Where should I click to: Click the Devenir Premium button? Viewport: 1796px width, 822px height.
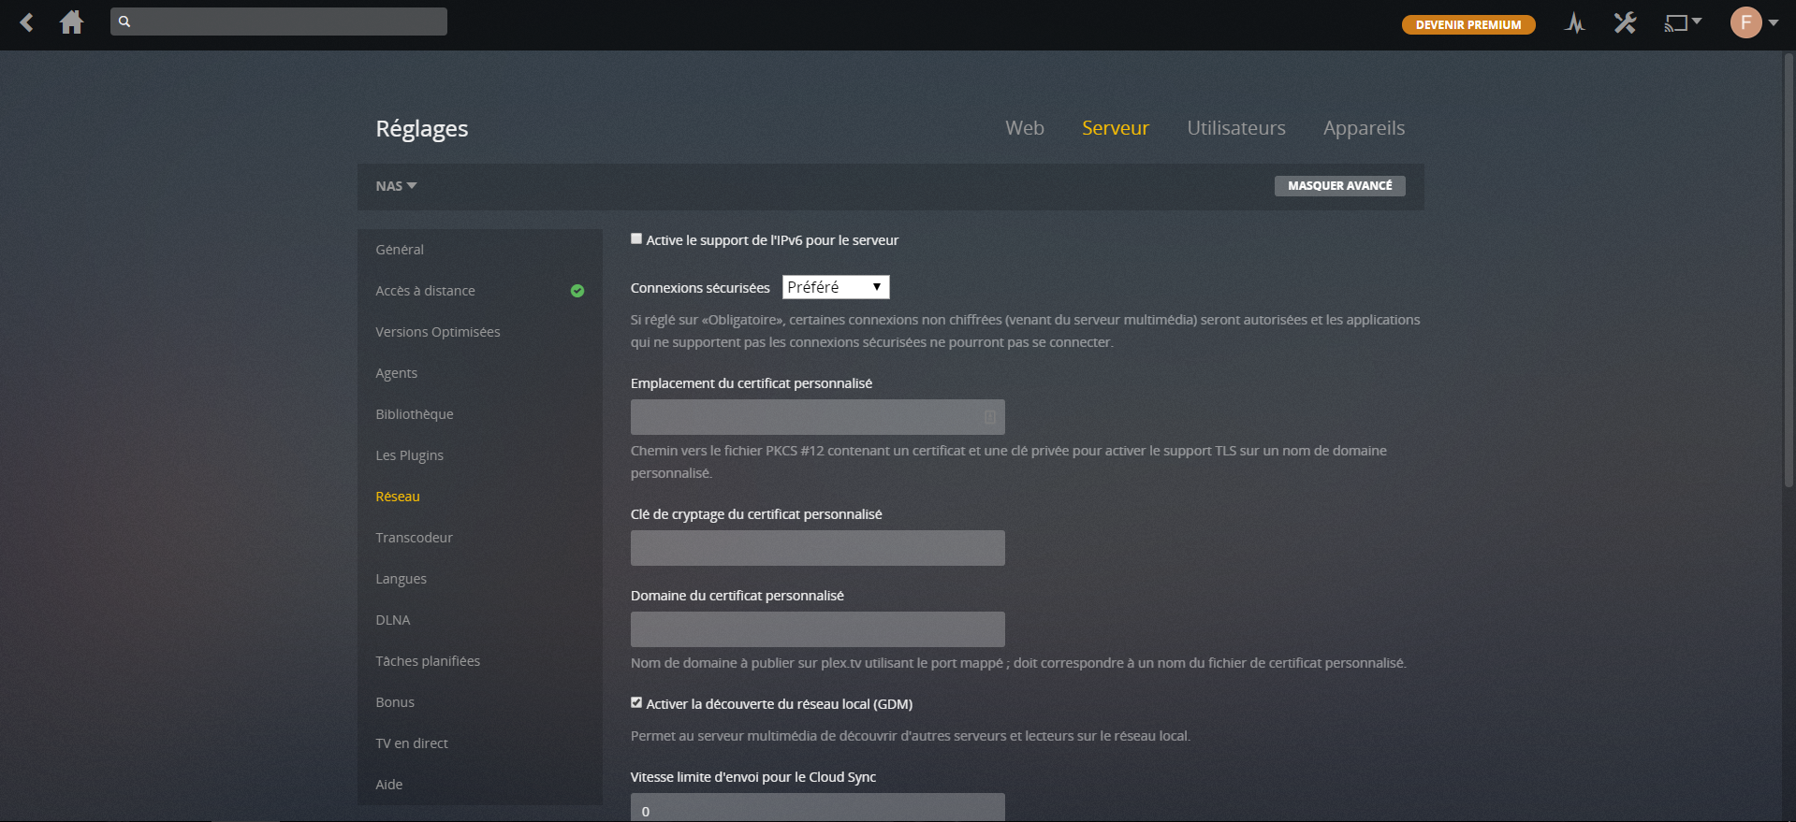pos(1468,24)
